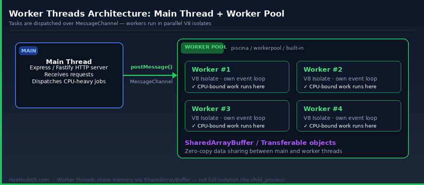Click the postMessage() arrow label

pos(151,67)
